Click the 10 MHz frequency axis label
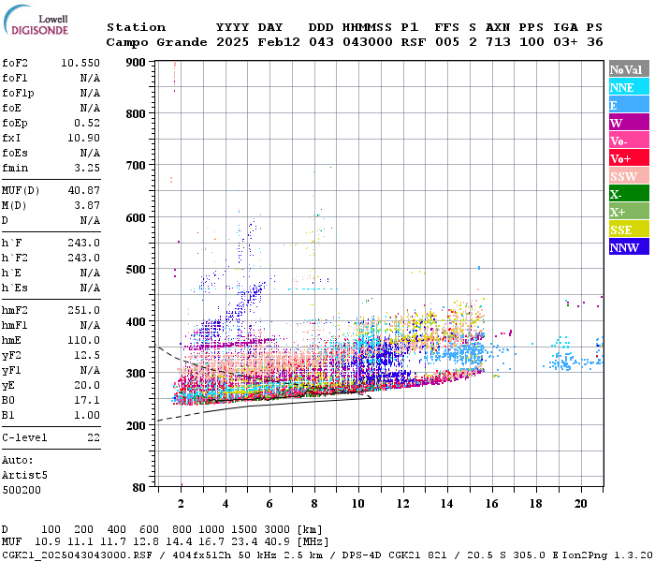The width and height of the screenshot is (655, 562). (x=358, y=504)
